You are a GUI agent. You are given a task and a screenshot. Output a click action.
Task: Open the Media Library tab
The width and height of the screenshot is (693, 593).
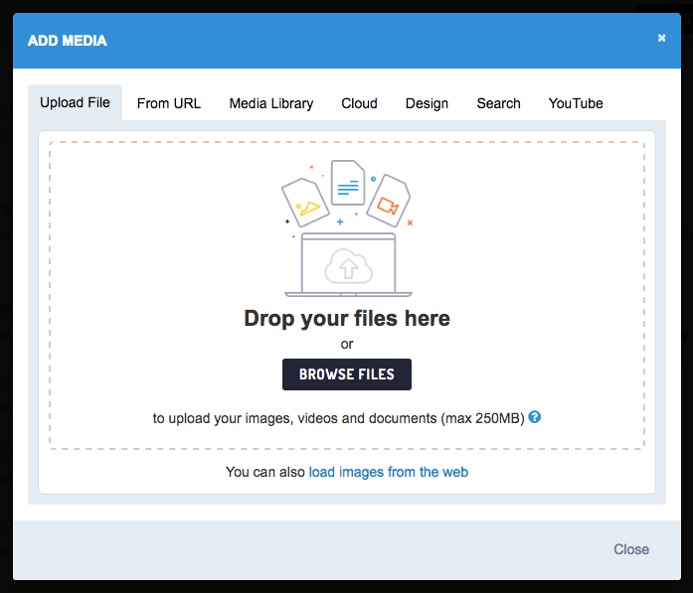271,103
